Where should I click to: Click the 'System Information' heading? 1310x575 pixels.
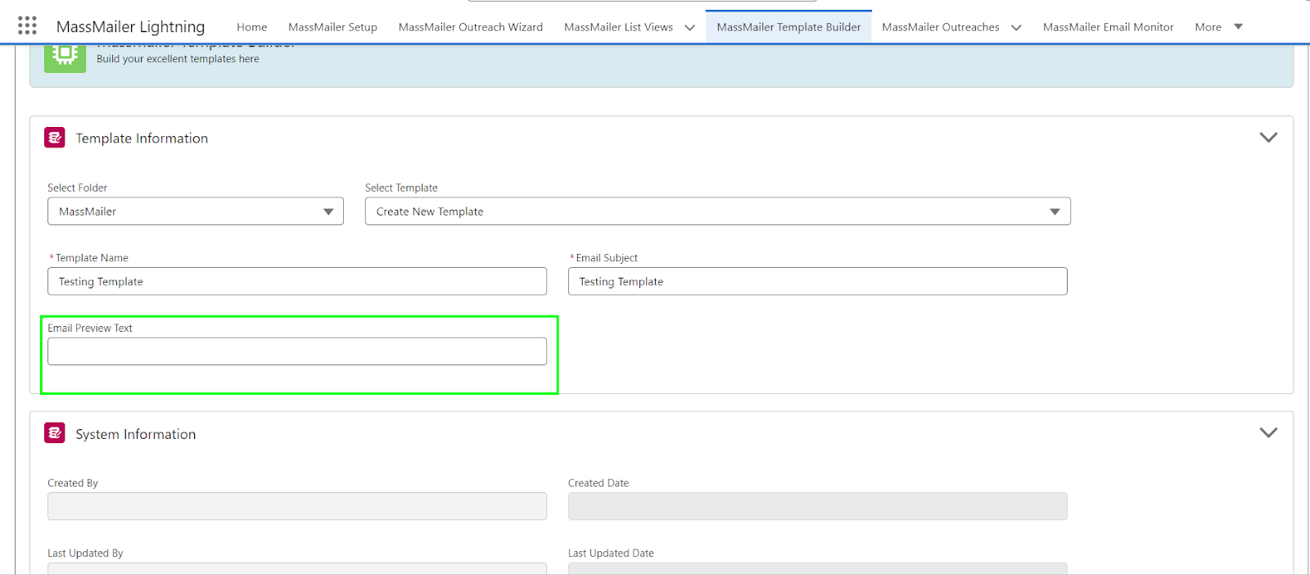click(136, 434)
